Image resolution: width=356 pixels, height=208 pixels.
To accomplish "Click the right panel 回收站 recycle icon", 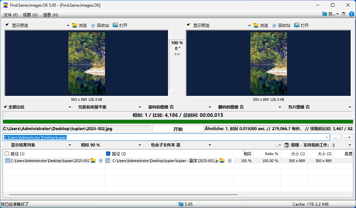I will point(274,25).
